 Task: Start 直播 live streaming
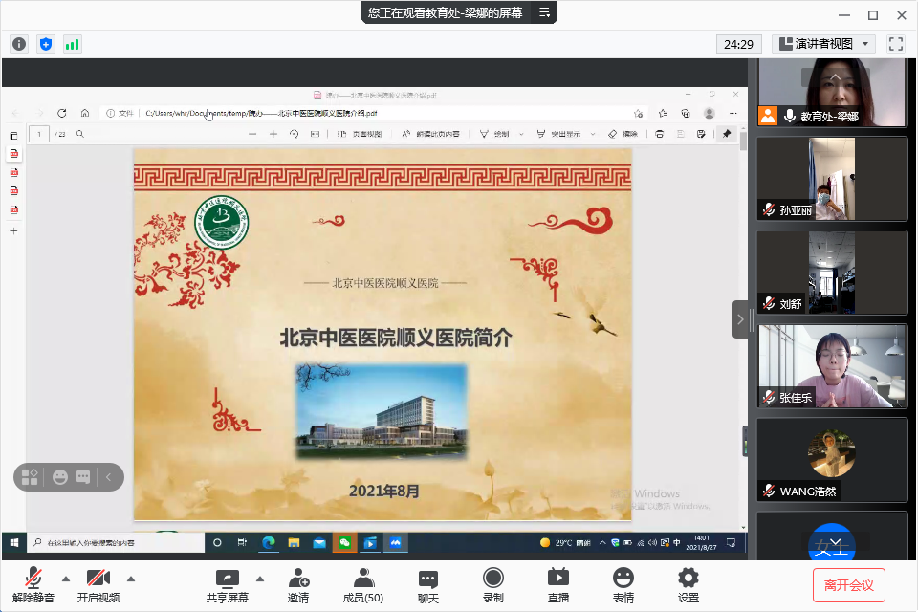click(557, 585)
